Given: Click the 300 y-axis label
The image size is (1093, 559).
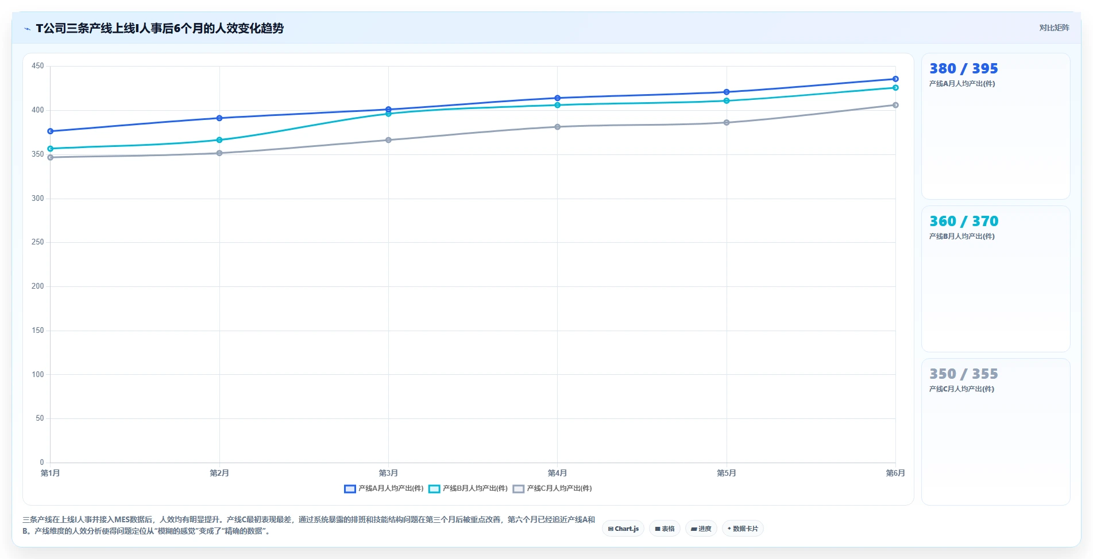Looking at the screenshot, I should [38, 199].
